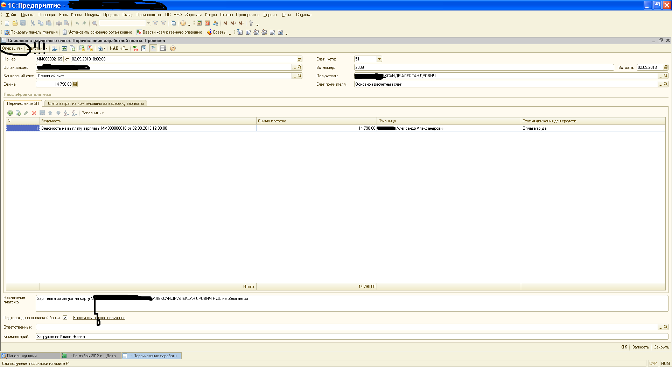Click the Дт/Кт posting result icon
This screenshot has height=367, width=672.
(135, 48)
